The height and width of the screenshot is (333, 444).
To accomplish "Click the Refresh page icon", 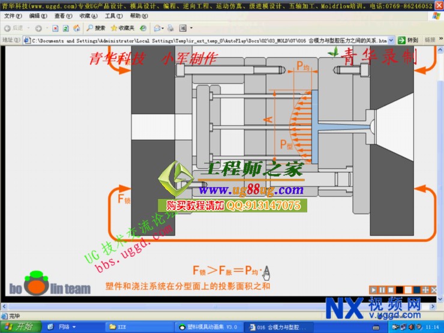I will tap(65, 28).
